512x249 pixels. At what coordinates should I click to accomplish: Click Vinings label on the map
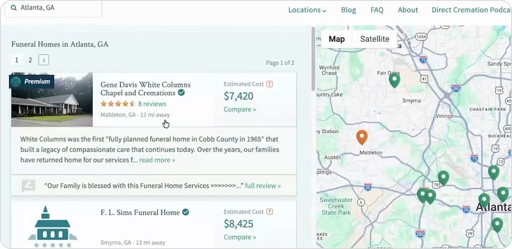coord(444,116)
